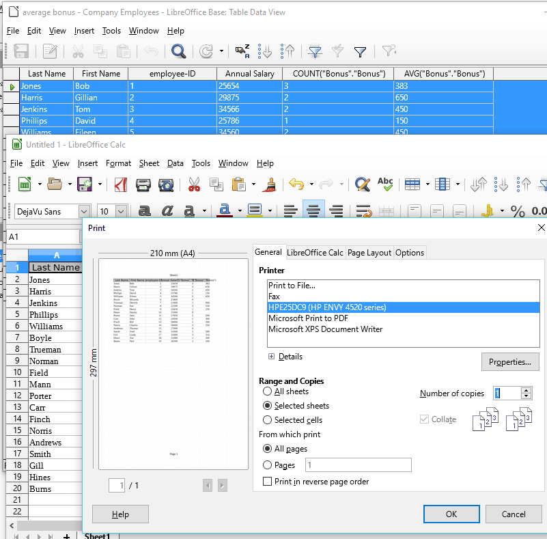Toggle Italic formatting in Calc

click(167, 210)
